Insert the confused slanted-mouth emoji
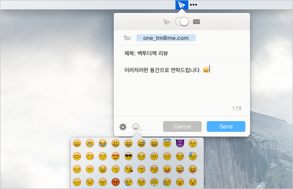293x189 pixels. click(x=90, y=169)
